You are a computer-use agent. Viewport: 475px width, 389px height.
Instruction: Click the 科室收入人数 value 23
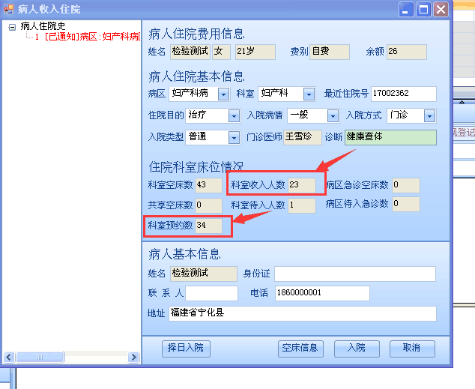tap(302, 185)
